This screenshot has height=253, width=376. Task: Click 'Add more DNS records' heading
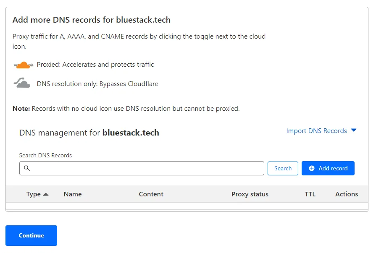point(91,20)
